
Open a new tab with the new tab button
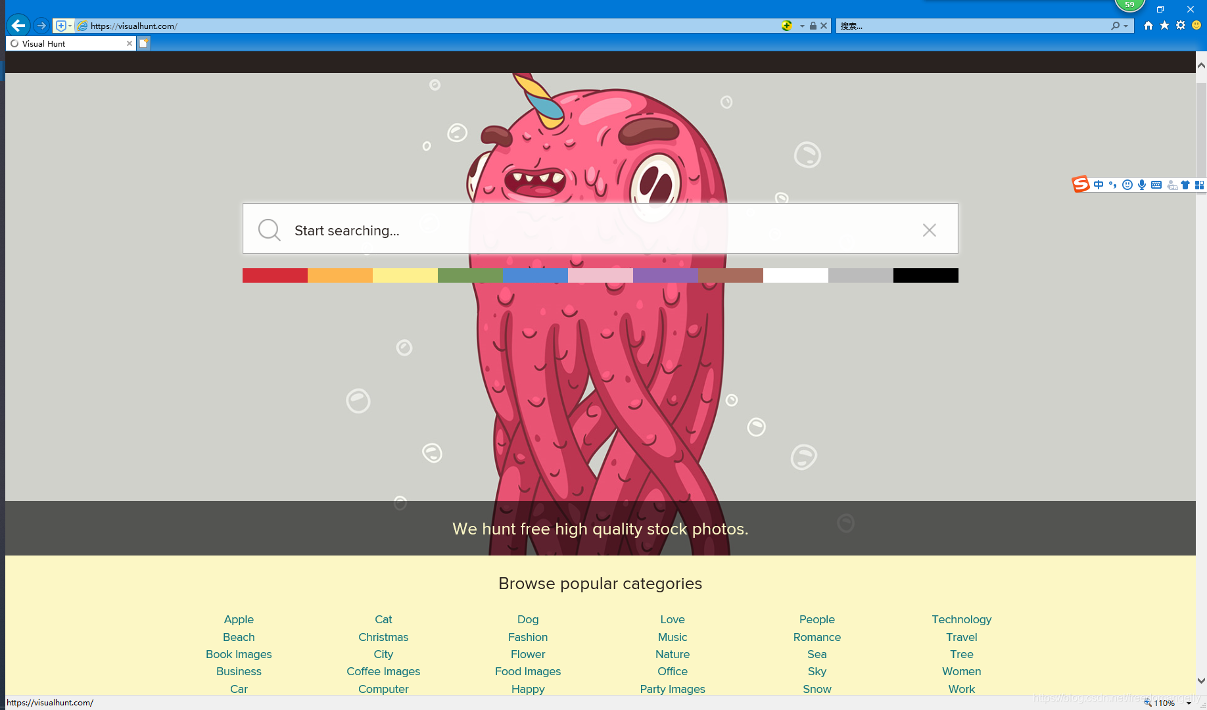[143, 43]
